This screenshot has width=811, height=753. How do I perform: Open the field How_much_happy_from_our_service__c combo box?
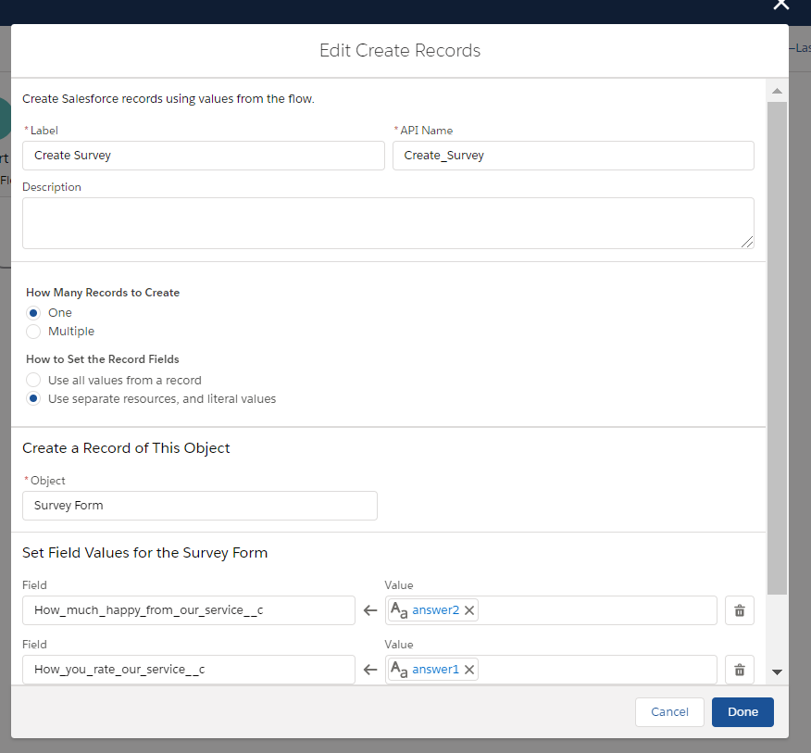coord(189,610)
